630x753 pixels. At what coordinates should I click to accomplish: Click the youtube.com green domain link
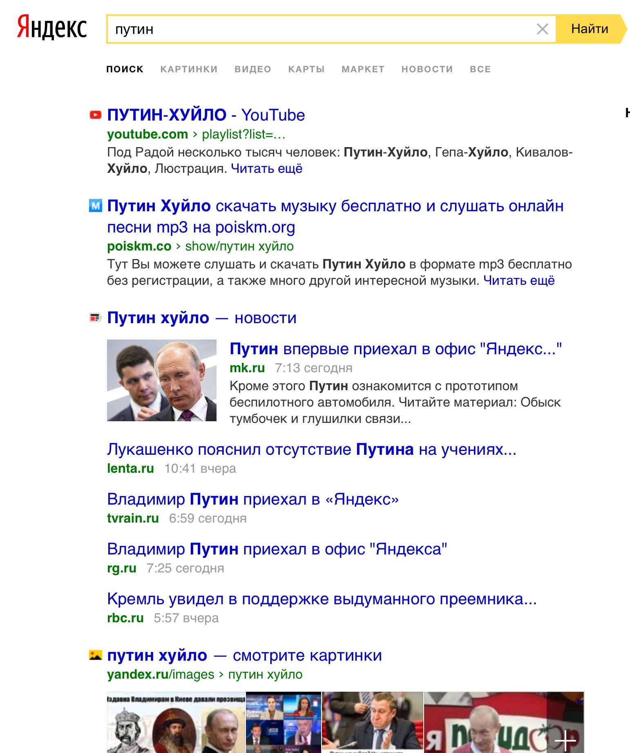pyautogui.click(x=147, y=134)
